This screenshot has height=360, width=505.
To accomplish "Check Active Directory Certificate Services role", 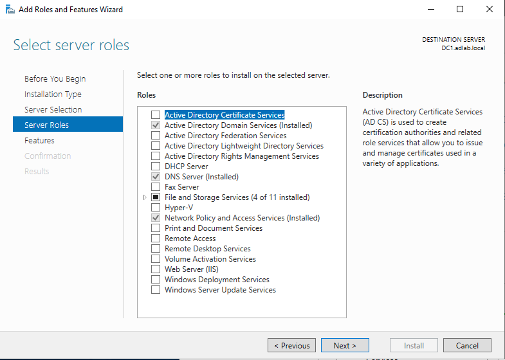I will [156, 115].
